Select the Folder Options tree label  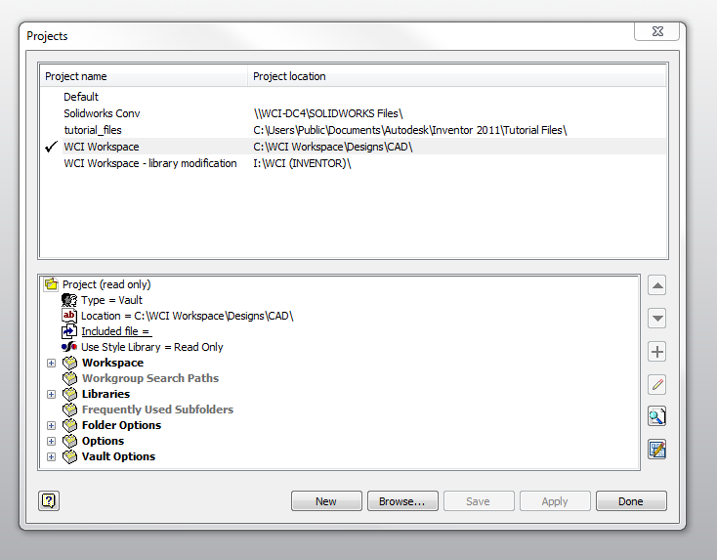click(121, 425)
